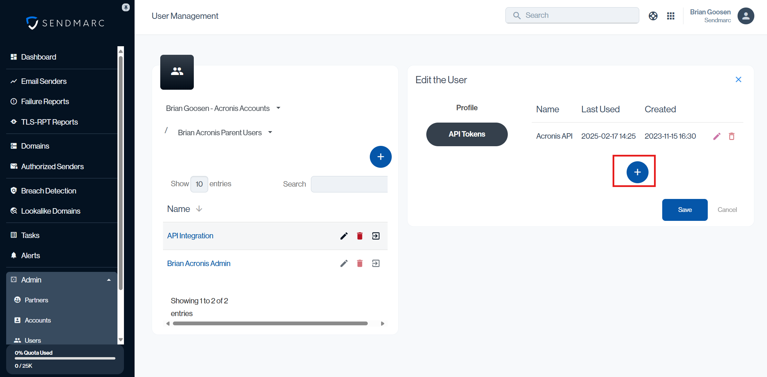Click the pin sidebar icon

[x=126, y=7]
